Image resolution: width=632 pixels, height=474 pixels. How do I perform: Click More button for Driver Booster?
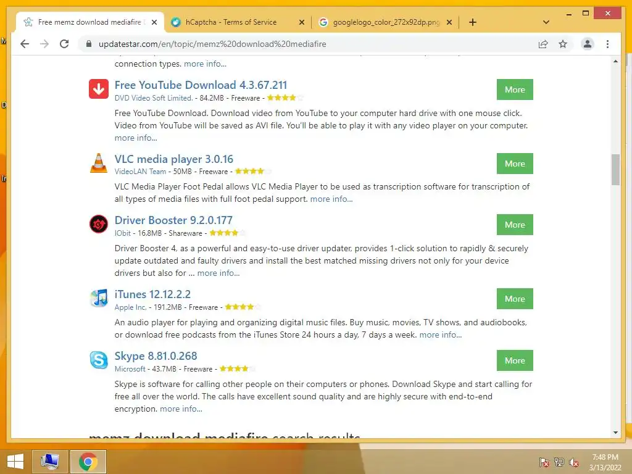point(515,225)
